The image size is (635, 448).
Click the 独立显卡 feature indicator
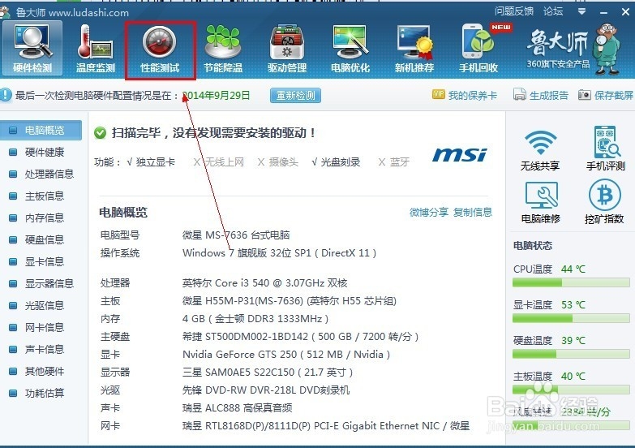coord(151,162)
